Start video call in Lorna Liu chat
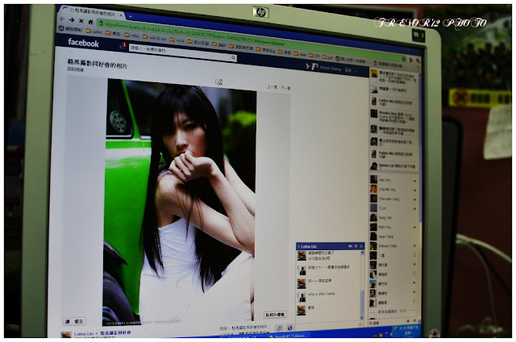The width and height of the screenshot is (516, 342). pyautogui.click(x=350, y=246)
